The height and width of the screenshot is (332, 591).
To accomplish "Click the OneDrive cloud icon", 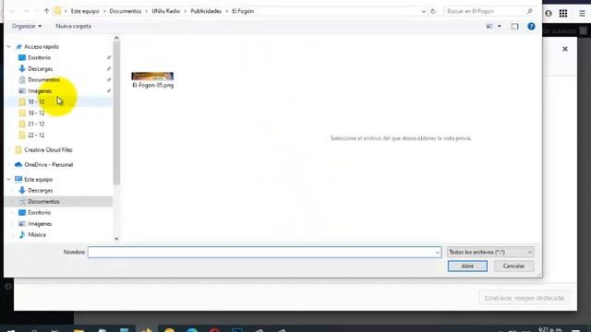I will pos(18,165).
